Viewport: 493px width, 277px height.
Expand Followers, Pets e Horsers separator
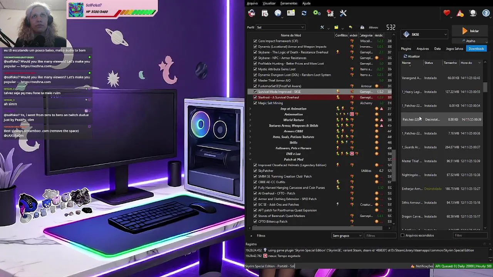[250, 148]
